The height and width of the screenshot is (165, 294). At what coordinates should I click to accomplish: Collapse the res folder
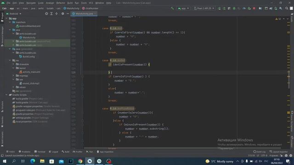pos(10,60)
